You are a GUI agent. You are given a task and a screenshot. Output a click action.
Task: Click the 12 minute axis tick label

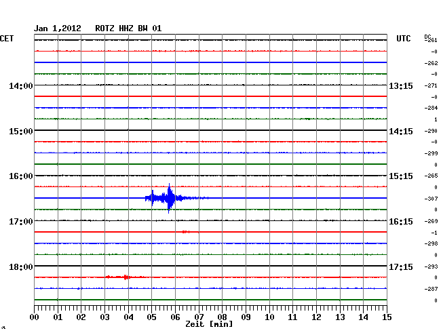(x=316, y=317)
